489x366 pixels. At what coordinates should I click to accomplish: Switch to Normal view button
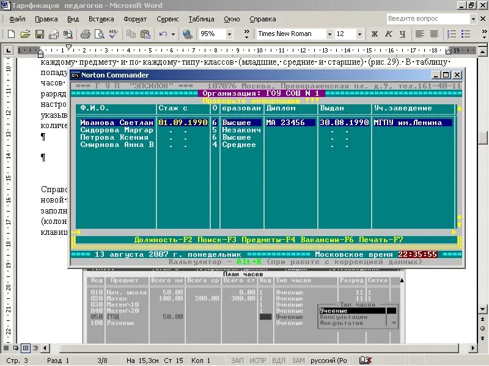pyautogui.click(x=6, y=348)
